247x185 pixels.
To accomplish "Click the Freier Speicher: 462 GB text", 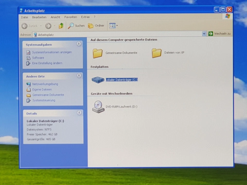I will 42,134.
